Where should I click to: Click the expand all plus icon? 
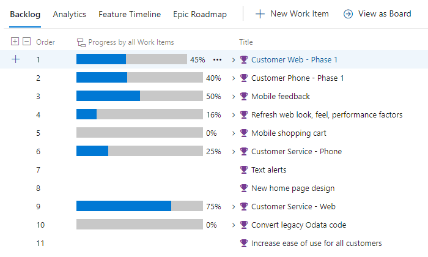coord(15,42)
